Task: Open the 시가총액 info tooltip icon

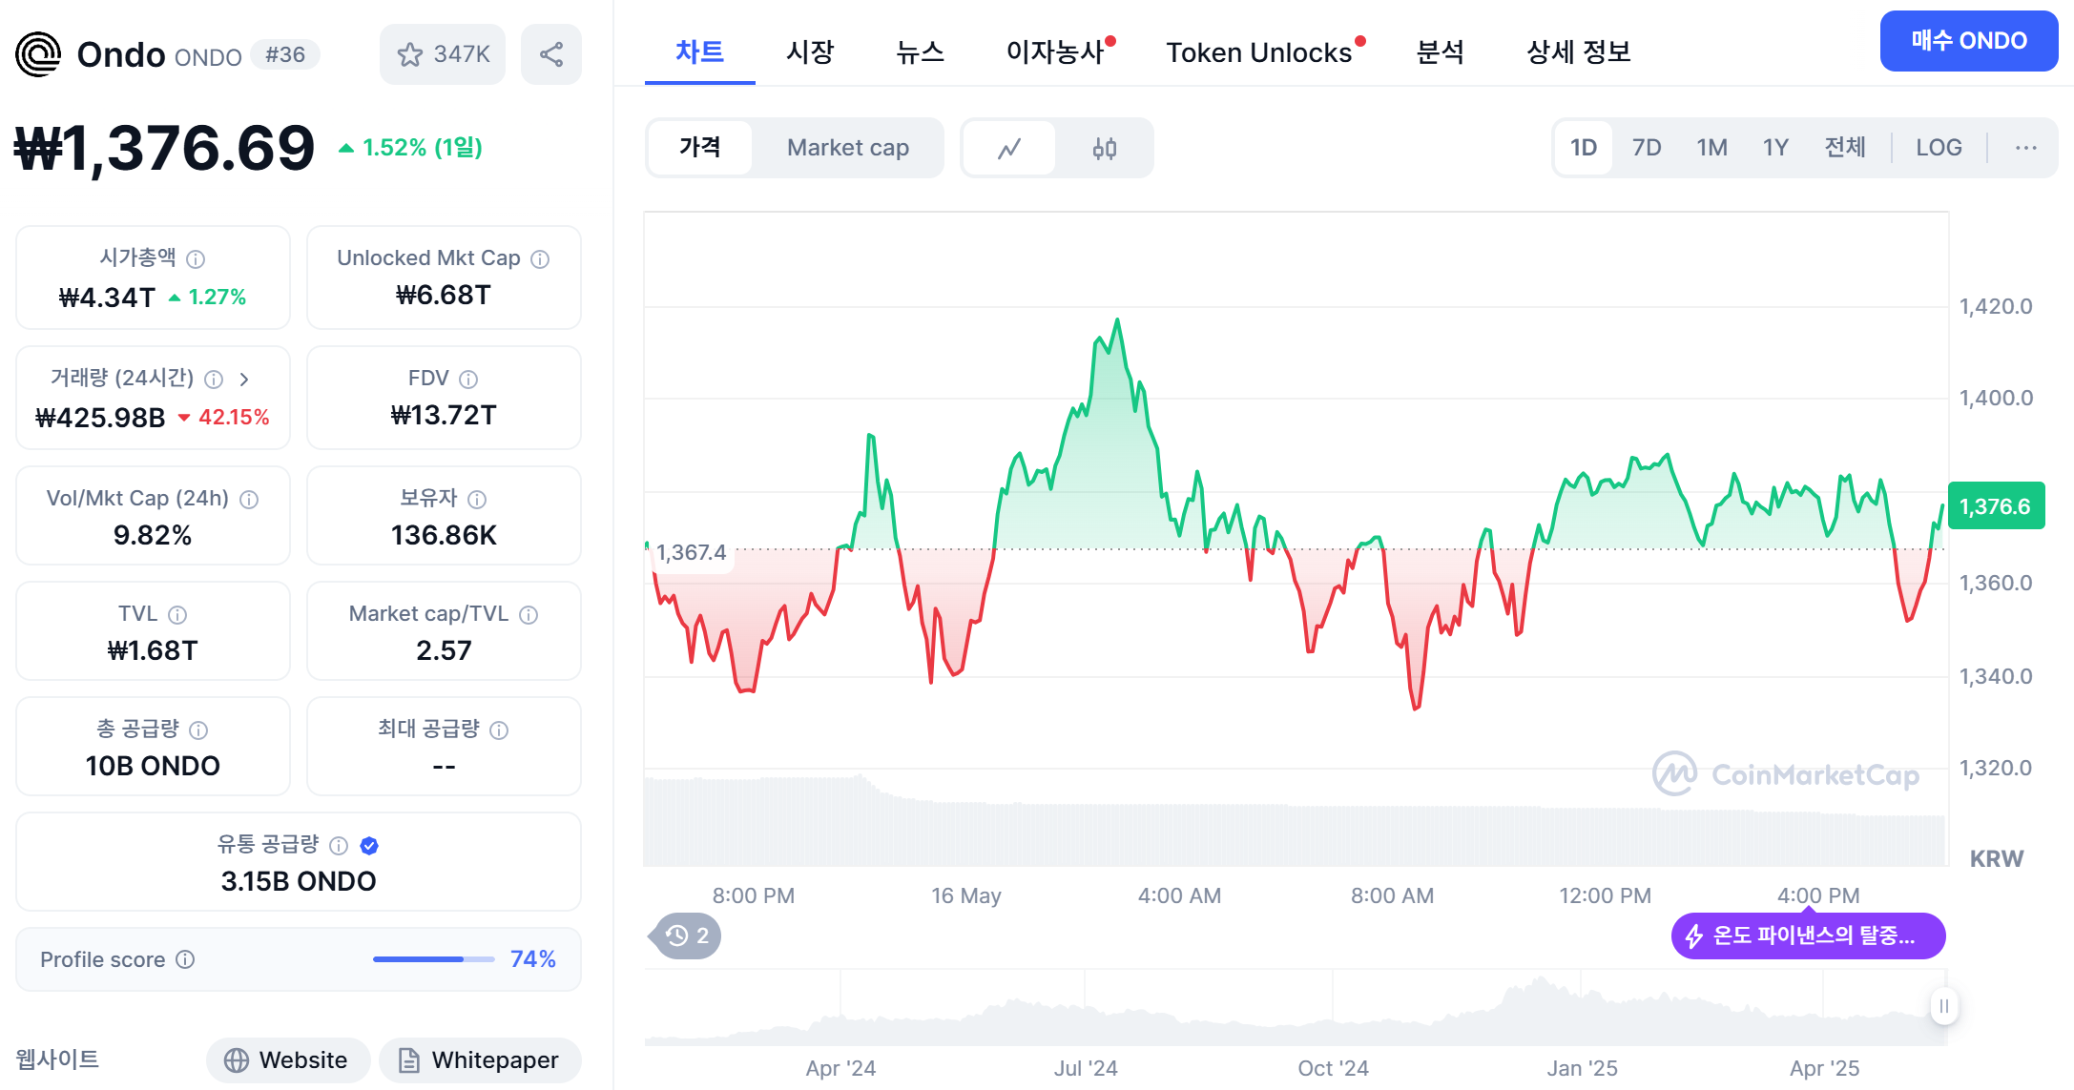Action: [197, 257]
